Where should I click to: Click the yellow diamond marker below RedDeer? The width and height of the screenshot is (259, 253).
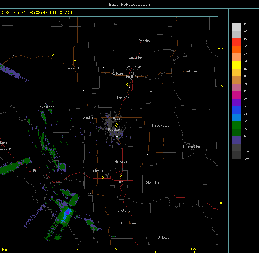[128, 84]
